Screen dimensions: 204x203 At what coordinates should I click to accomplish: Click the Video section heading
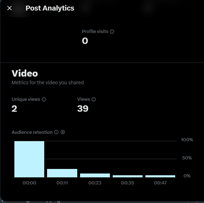tap(25, 73)
